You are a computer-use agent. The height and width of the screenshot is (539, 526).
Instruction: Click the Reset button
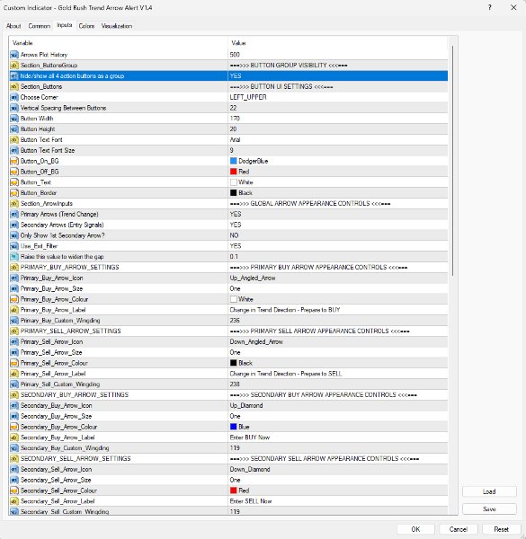pyautogui.click(x=501, y=529)
